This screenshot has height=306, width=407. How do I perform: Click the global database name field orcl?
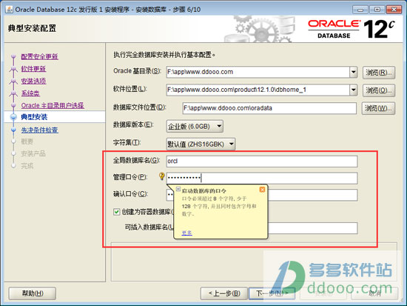pyautogui.click(x=262, y=162)
